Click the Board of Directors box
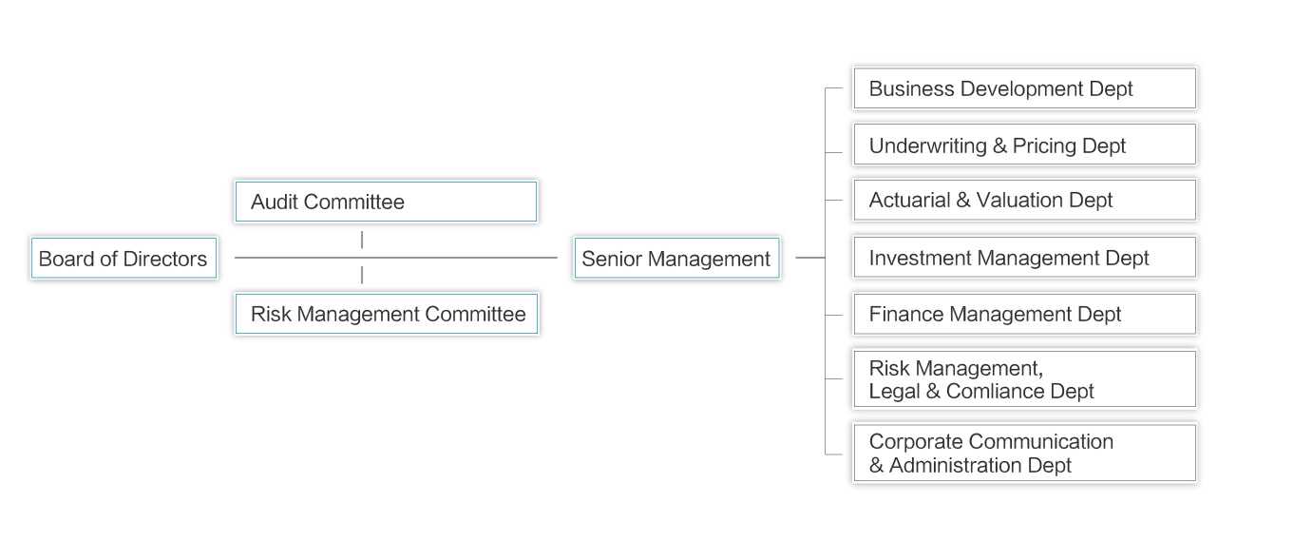Screen dimensions: 1313x541 click(x=124, y=259)
